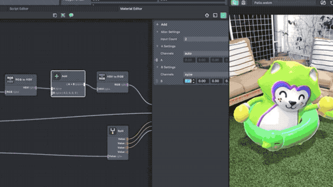Select the Split node title
The width and height of the screenshot is (333, 187).
point(121,131)
